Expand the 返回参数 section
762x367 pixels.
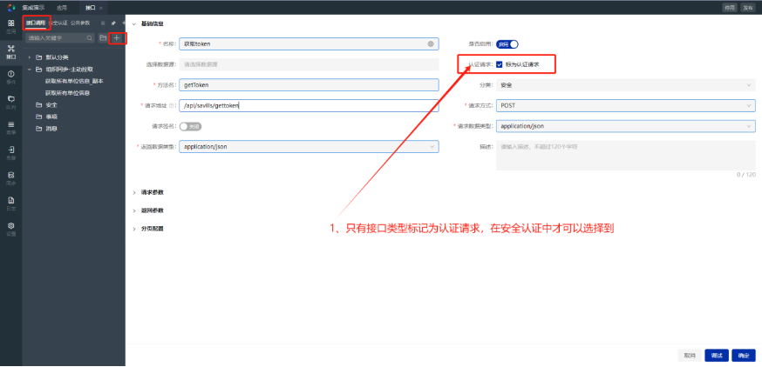(134, 210)
